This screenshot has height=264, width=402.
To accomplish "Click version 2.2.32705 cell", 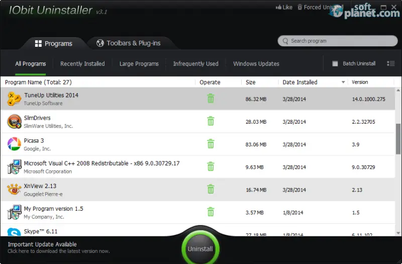I will pos(363,122).
